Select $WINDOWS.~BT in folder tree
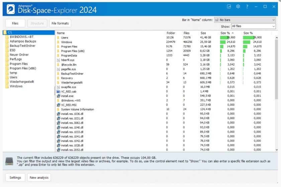This screenshot has height=187, width=281. coord(21,37)
